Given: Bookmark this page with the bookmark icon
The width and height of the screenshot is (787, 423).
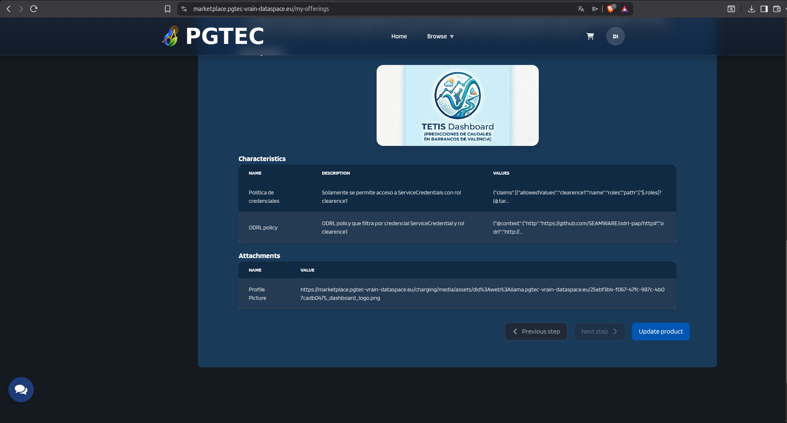Looking at the screenshot, I should (x=168, y=9).
